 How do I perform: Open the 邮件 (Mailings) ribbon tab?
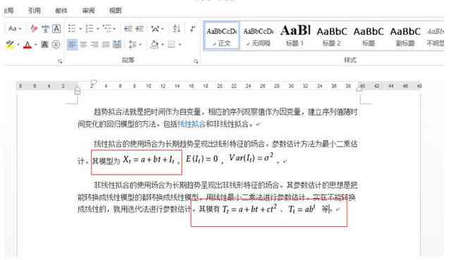[61, 11]
